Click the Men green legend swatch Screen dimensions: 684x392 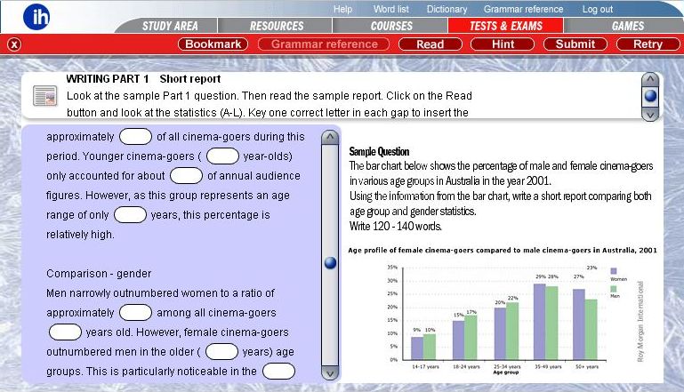pyautogui.click(x=614, y=289)
